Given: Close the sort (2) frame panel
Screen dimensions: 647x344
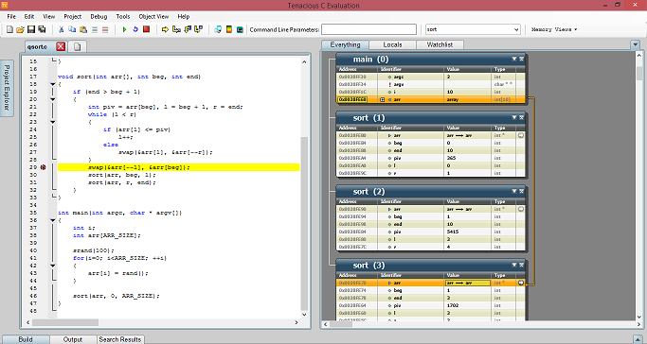Looking at the screenshot, I should (x=521, y=191).
